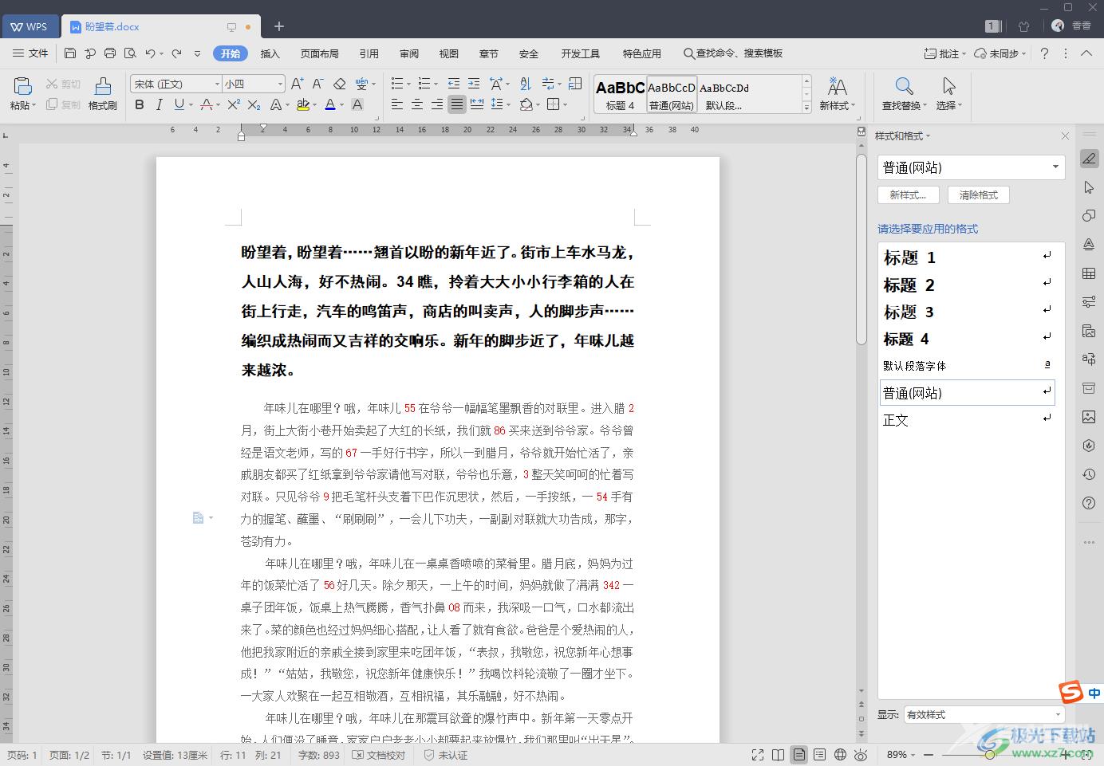Image resolution: width=1104 pixels, height=766 pixels.
Task: Switch to reading layout view in status bar
Action: [778, 755]
